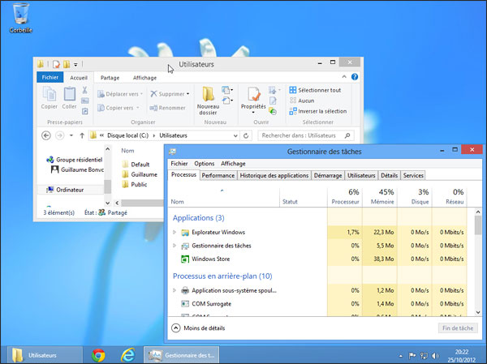The height and width of the screenshot is (364, 487).
Task: Click the Task Manager vertical scrollbar thumb
Action: pyautogui.click(x=478, y=225)
